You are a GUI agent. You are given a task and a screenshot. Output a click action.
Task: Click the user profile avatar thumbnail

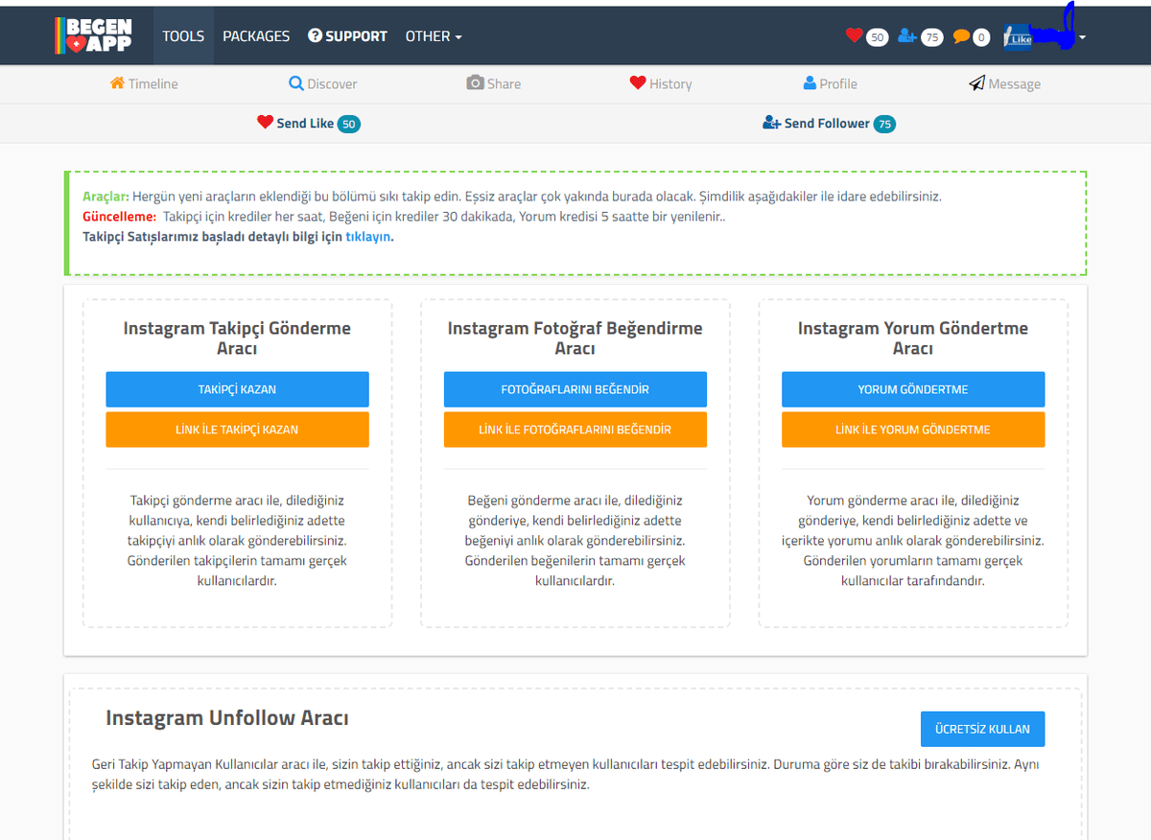pyautogui.click(x=1018, y=36)
